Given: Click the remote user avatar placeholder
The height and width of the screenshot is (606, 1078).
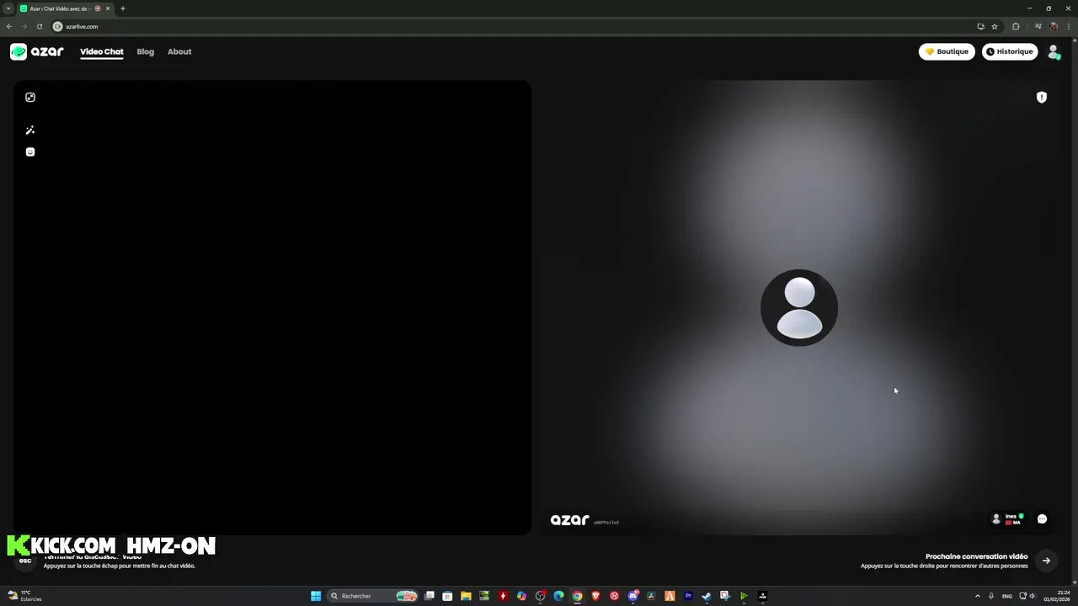Looking at the screenshot, I should 799,308.
